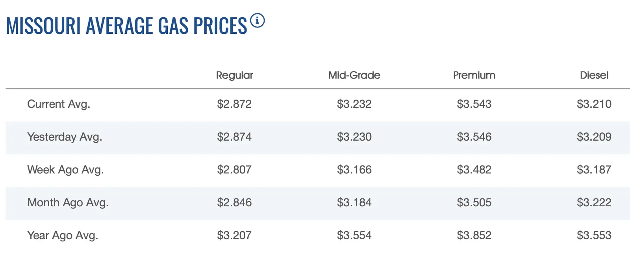Click the Regular column header

(234, 75)
